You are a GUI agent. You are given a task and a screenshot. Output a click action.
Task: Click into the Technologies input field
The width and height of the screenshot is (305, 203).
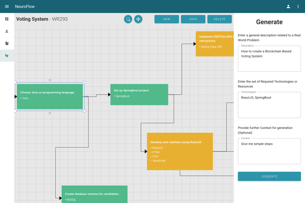[x=269, y=105]
